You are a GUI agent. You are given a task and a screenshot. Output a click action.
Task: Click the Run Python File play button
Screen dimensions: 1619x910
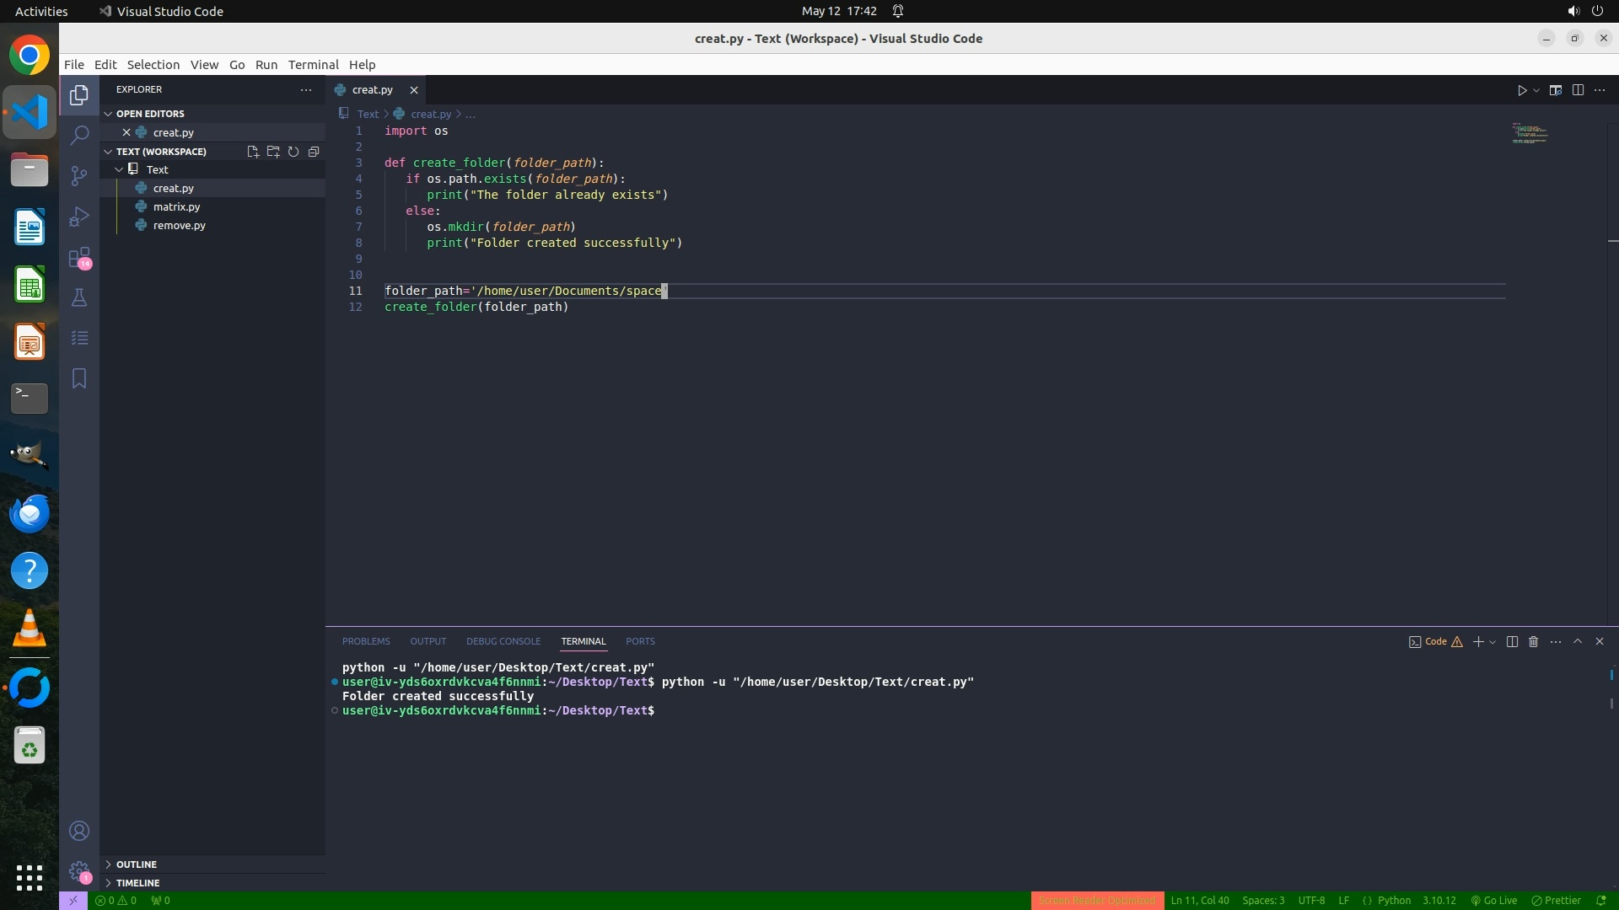coord(1522,90)
